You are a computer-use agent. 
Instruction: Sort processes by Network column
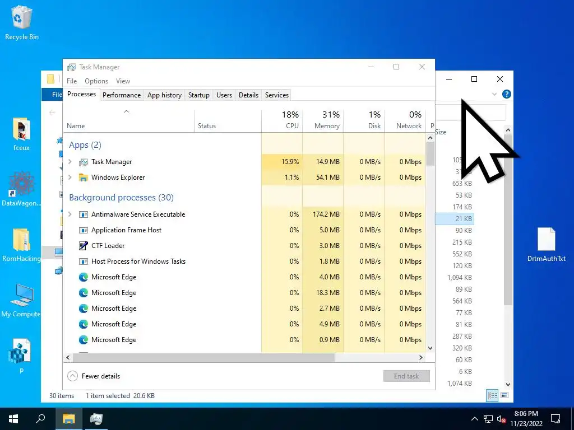pos(405,120)
